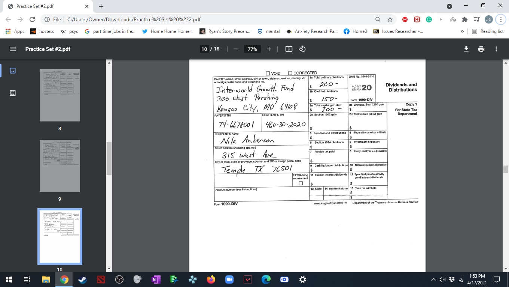Select the fit-to-page icon
509x287 pixels.
click(289, 49)
